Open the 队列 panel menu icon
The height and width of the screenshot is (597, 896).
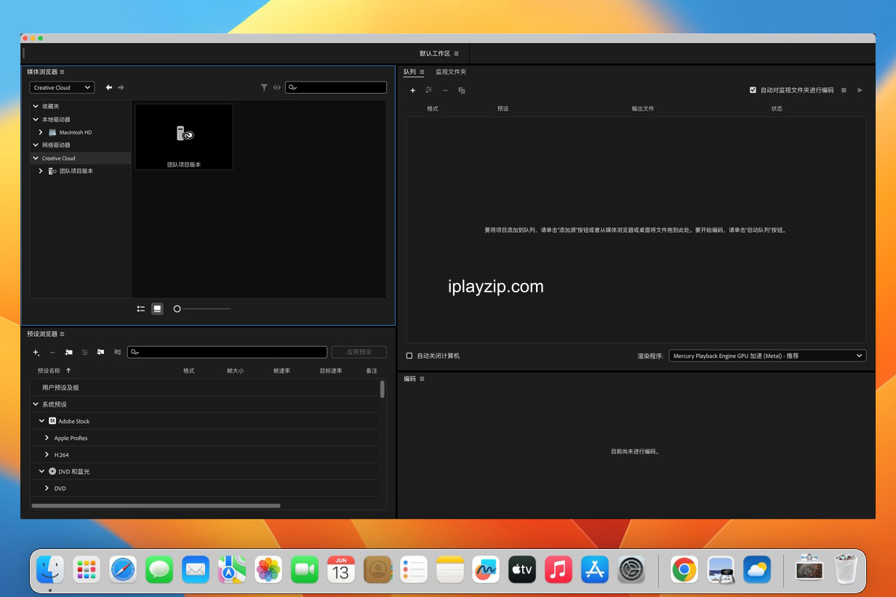point(422,72)
